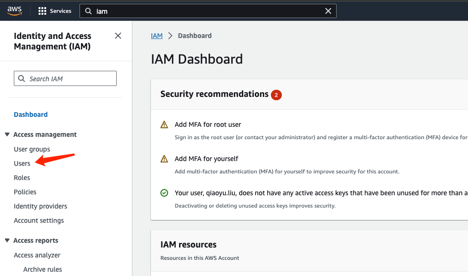Click warning icon beside Add MFA for yourself
Viewport: 468px width, 276px height.
point(164,159)
